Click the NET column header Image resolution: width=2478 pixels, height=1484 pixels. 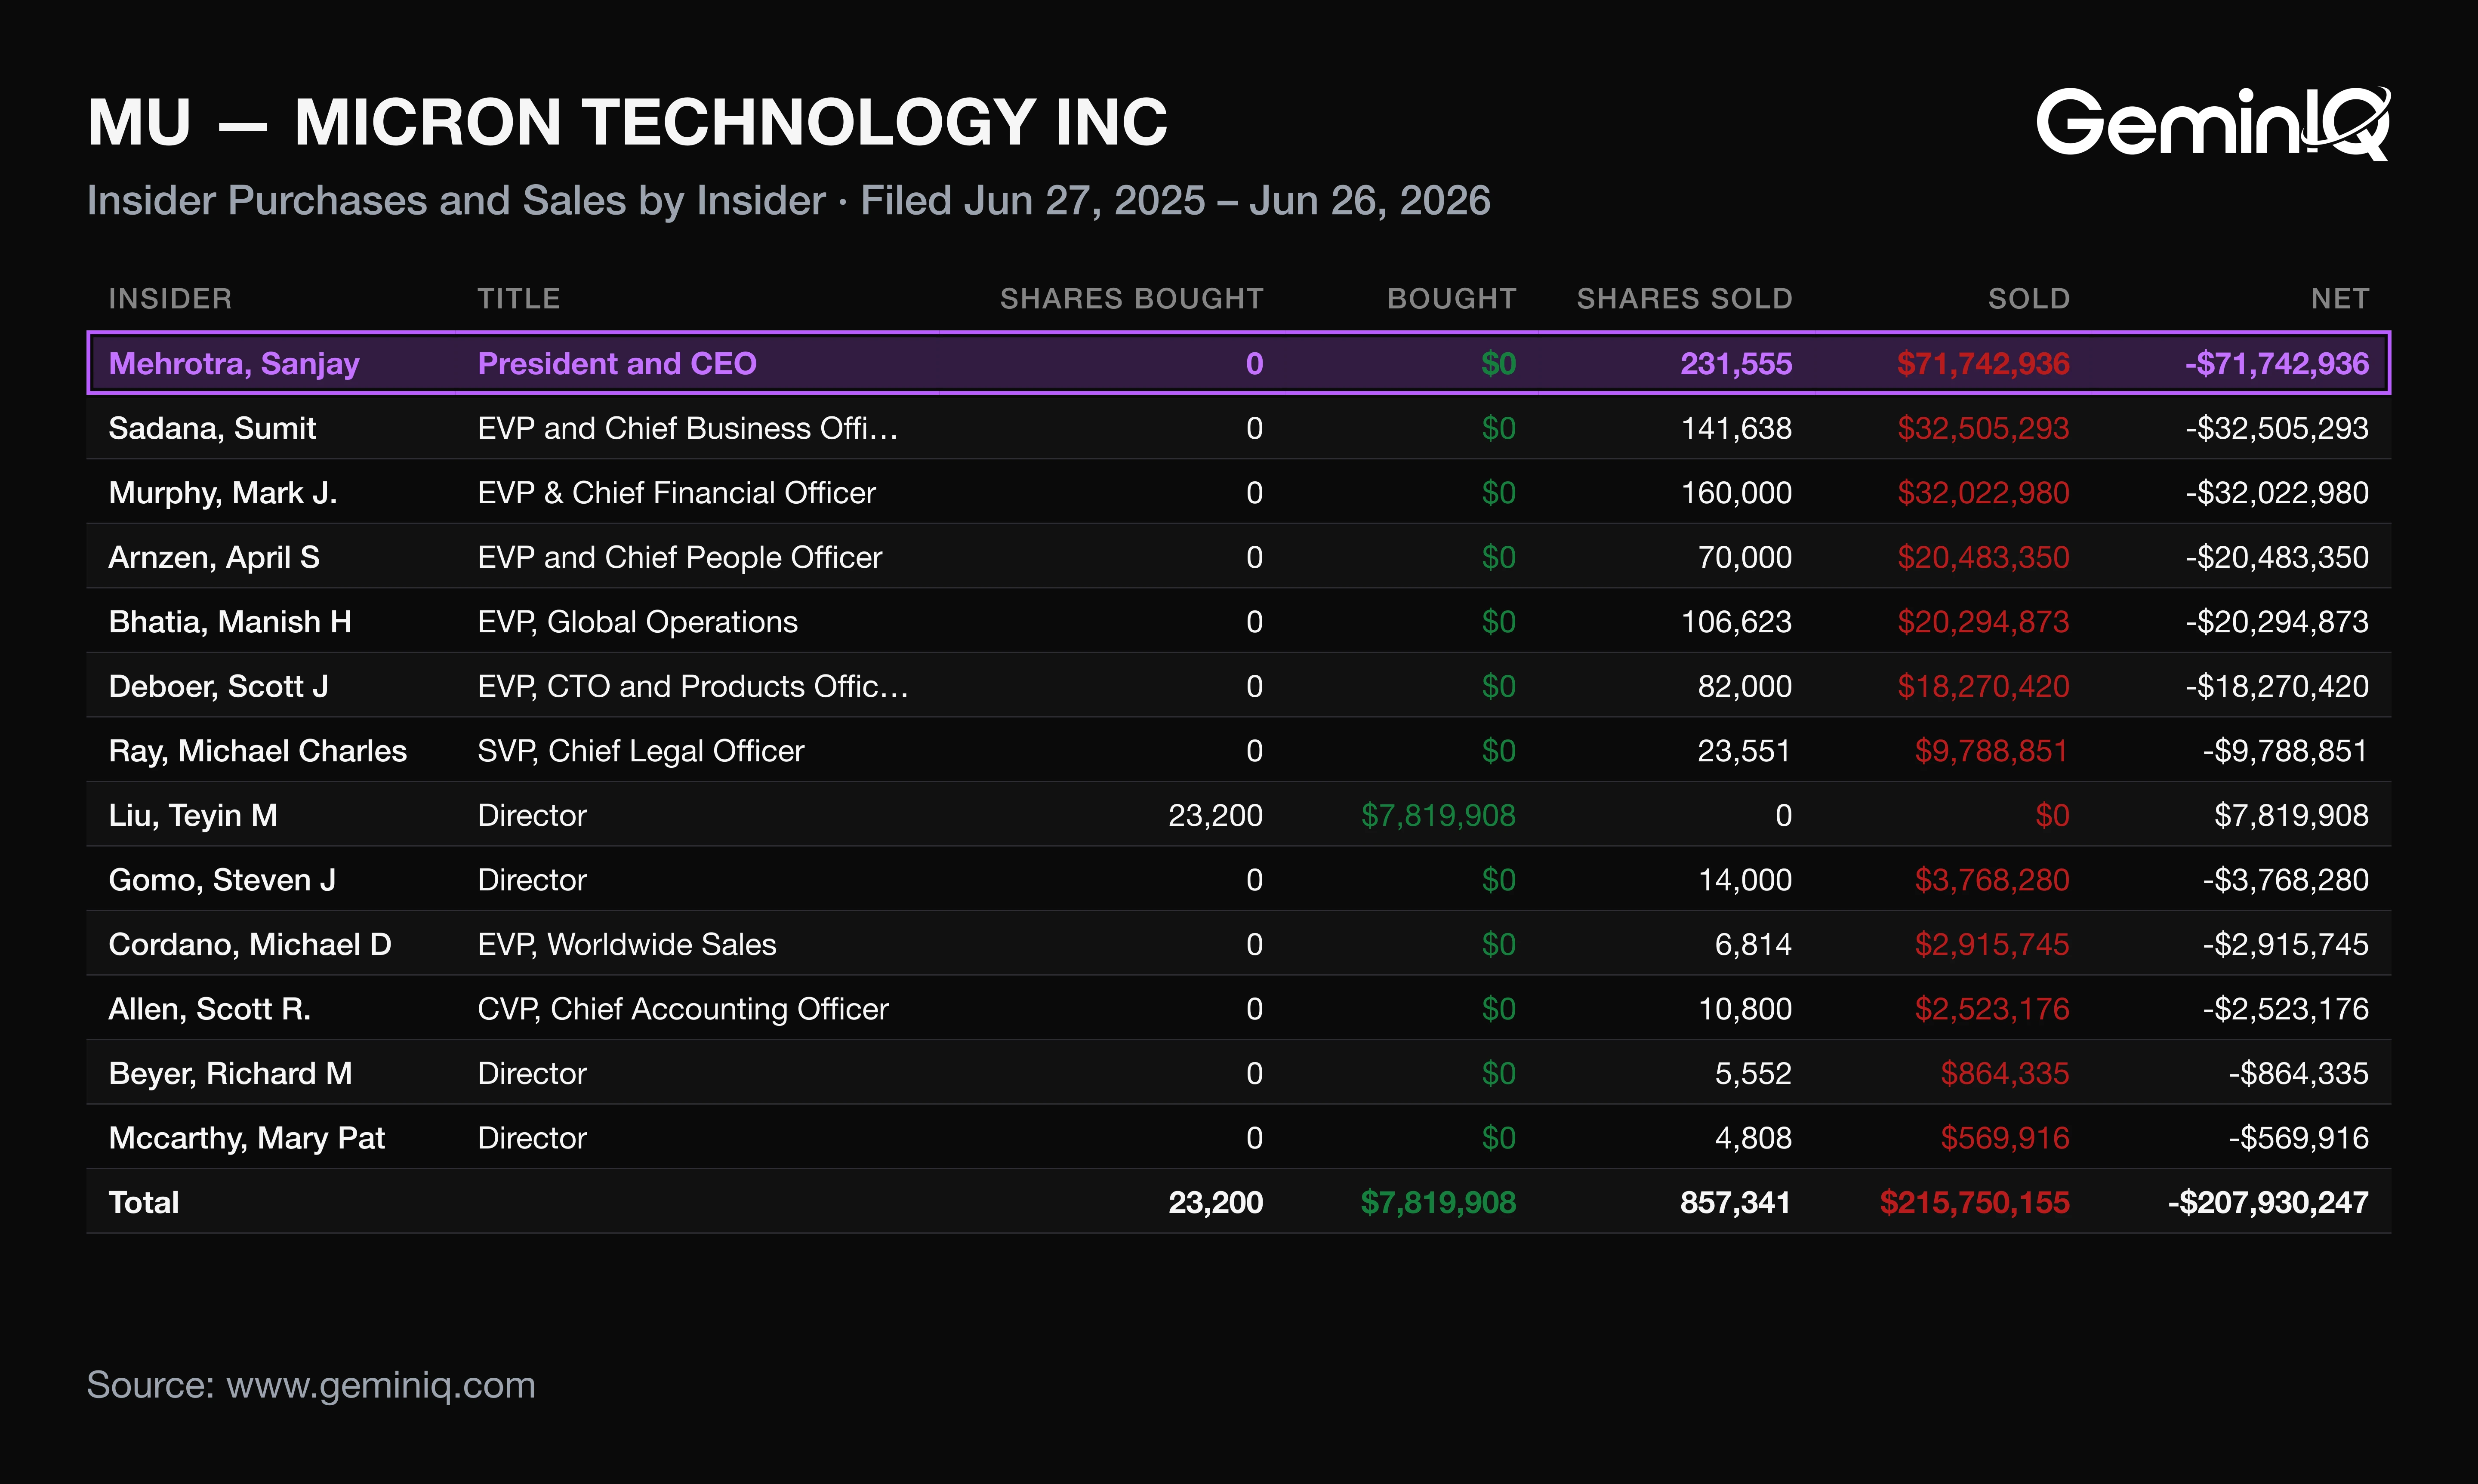pos(2339,299)
